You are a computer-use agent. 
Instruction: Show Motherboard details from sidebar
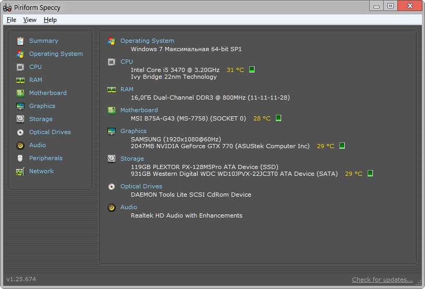pyautogui.click(x=47, y=93)
